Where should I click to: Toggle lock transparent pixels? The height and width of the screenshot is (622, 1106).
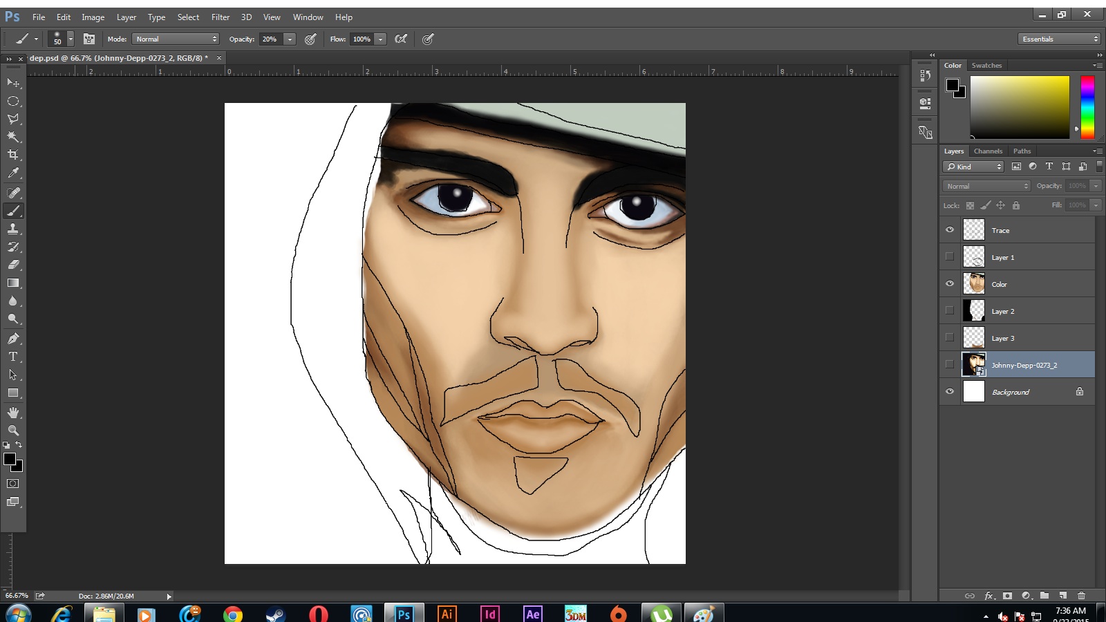(970, 205)
